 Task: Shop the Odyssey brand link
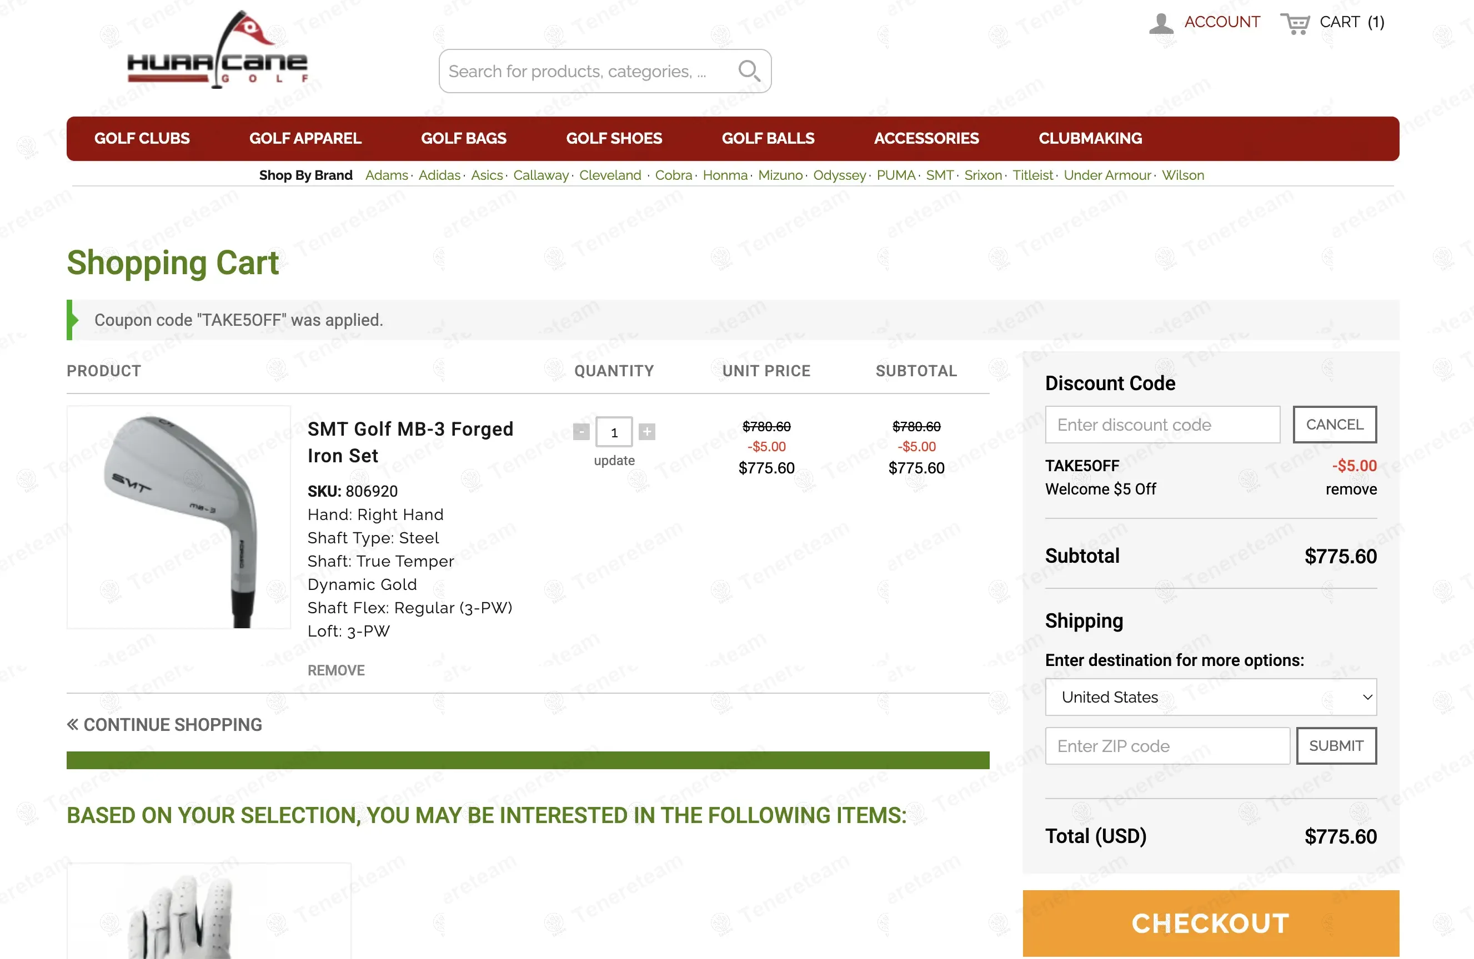coord(839,175)
